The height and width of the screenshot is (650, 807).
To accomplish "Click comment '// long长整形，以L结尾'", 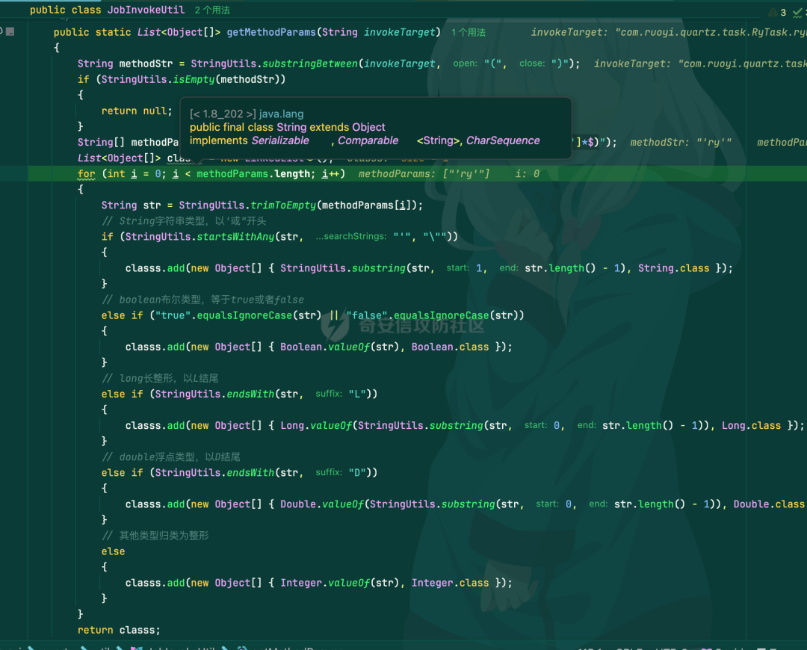I will tap(160, 378).
